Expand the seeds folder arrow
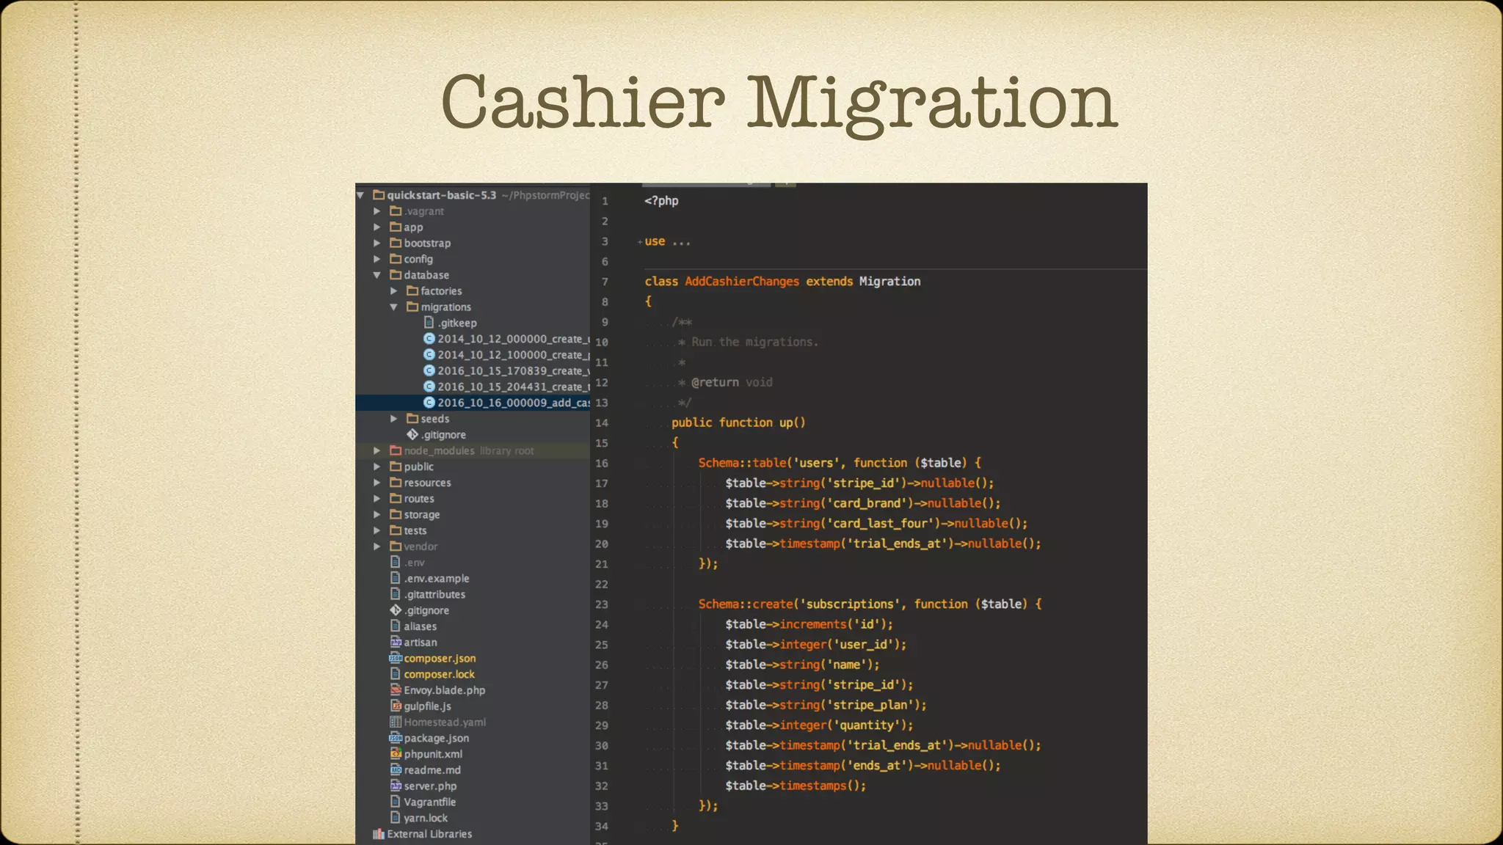The width and height of the screenshot is (1503, 845). coord(394,419)
